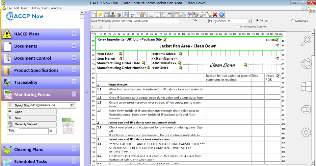The width and height of the screenshot is (316, 166).
Task: Expand the Traceability section
Action: pyautogui.click(x=74, y=82)
